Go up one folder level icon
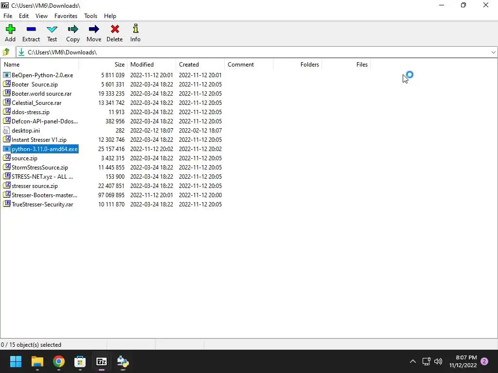The width and height of the screenshot is (498, 373). [6, 52]
